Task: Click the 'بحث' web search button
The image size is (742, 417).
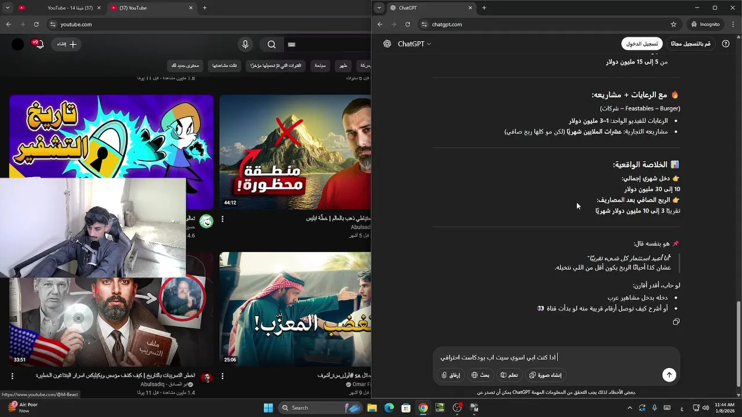Action: pos(480,375)
